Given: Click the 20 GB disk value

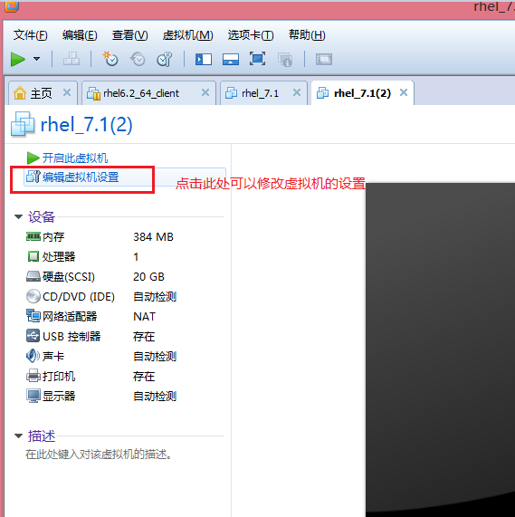Looking at the screenshot, I should coord(148,277).
